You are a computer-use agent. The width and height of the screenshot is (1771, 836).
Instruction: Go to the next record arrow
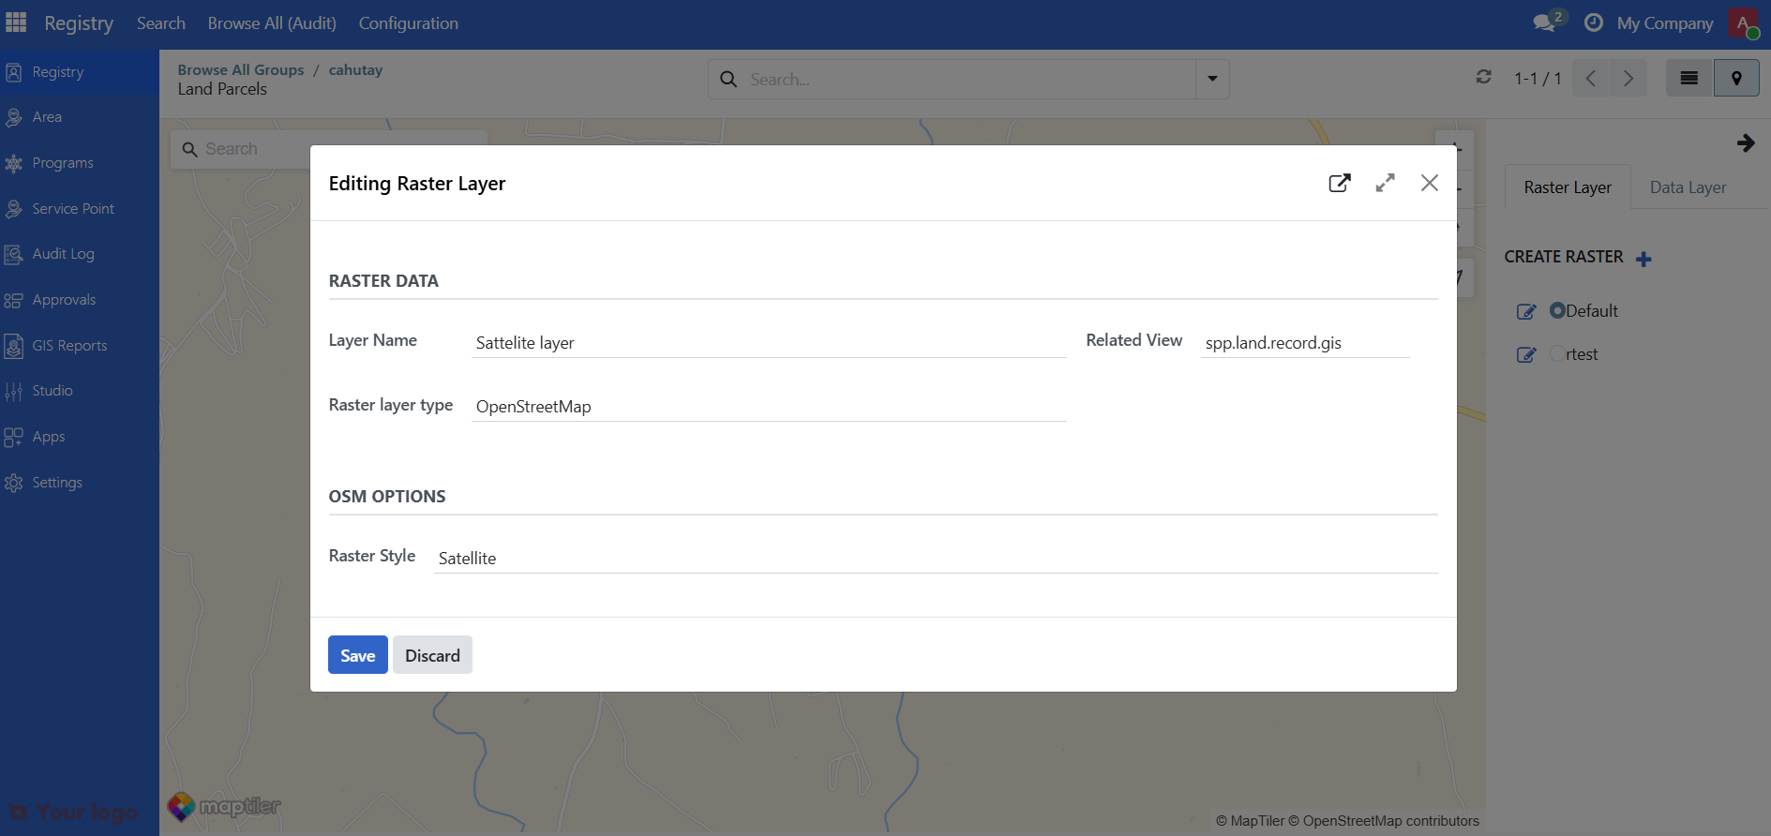1628,79
